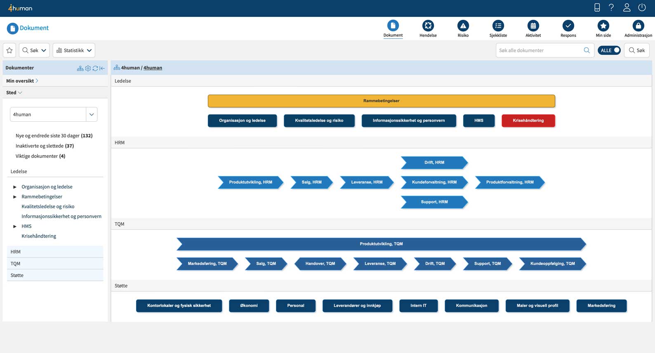Viewport: 655px width, 353px height.
Task: Open the user profile icon
Action: pos(627,7)
